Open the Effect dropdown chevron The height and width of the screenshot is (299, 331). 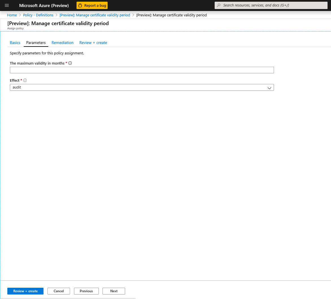click(269, 87)
